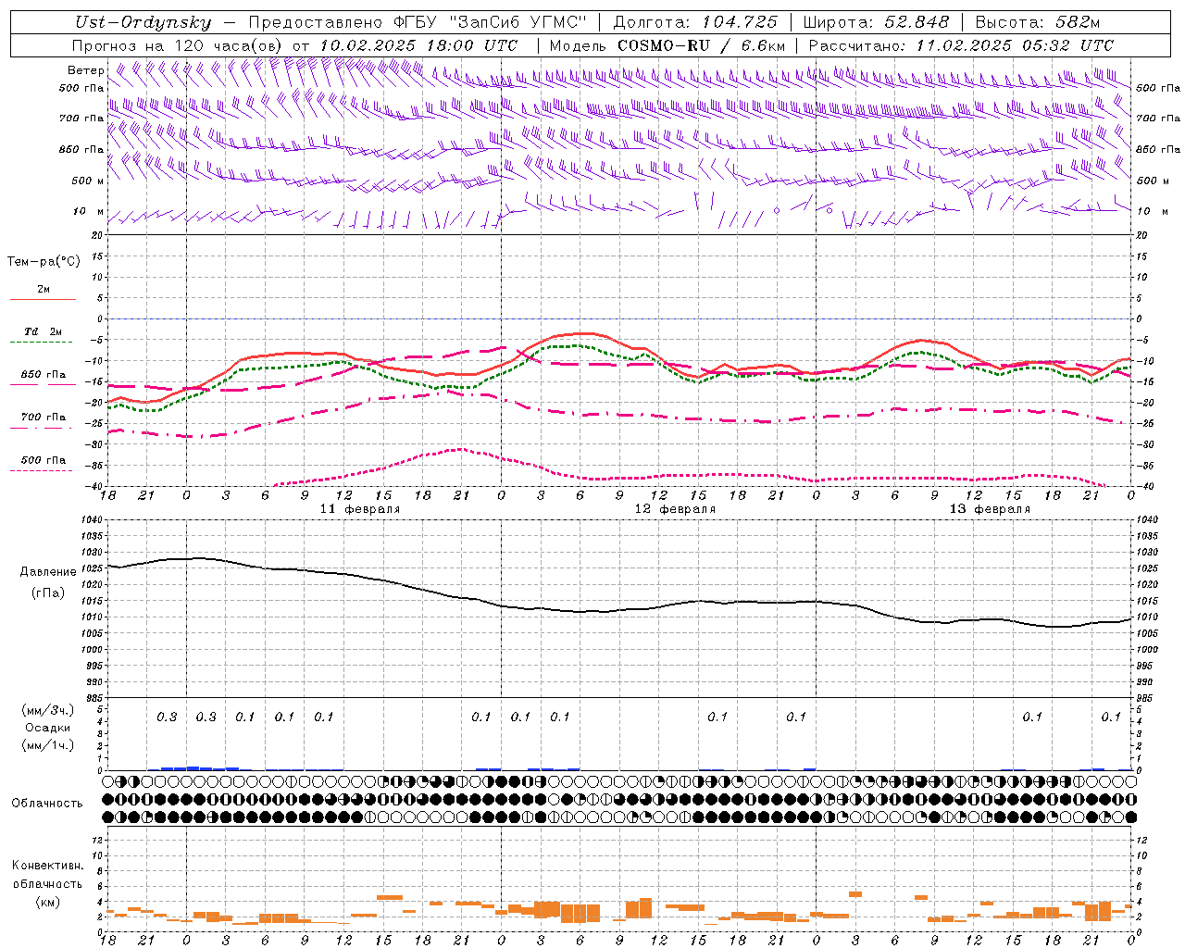Click the Td 2м dew point legend entry

pos(44,331)
